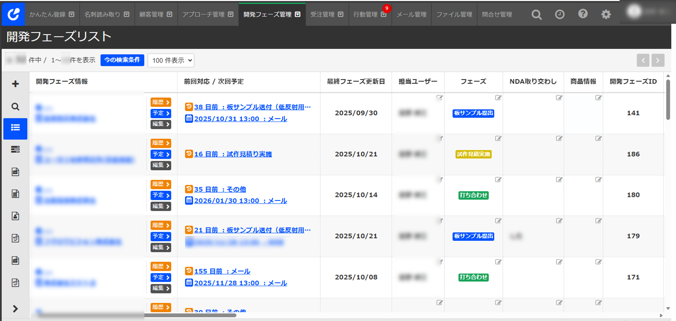
Task: Open the clock history icon in top bar
Action: (x=560, y=14)
